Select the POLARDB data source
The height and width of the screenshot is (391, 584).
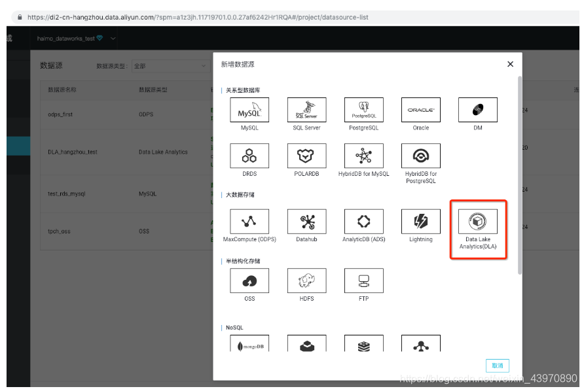306,156
